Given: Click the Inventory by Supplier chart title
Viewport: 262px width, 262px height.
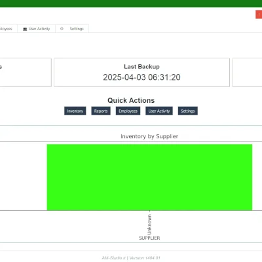Looking at the screenshot, I should point(149,136).
